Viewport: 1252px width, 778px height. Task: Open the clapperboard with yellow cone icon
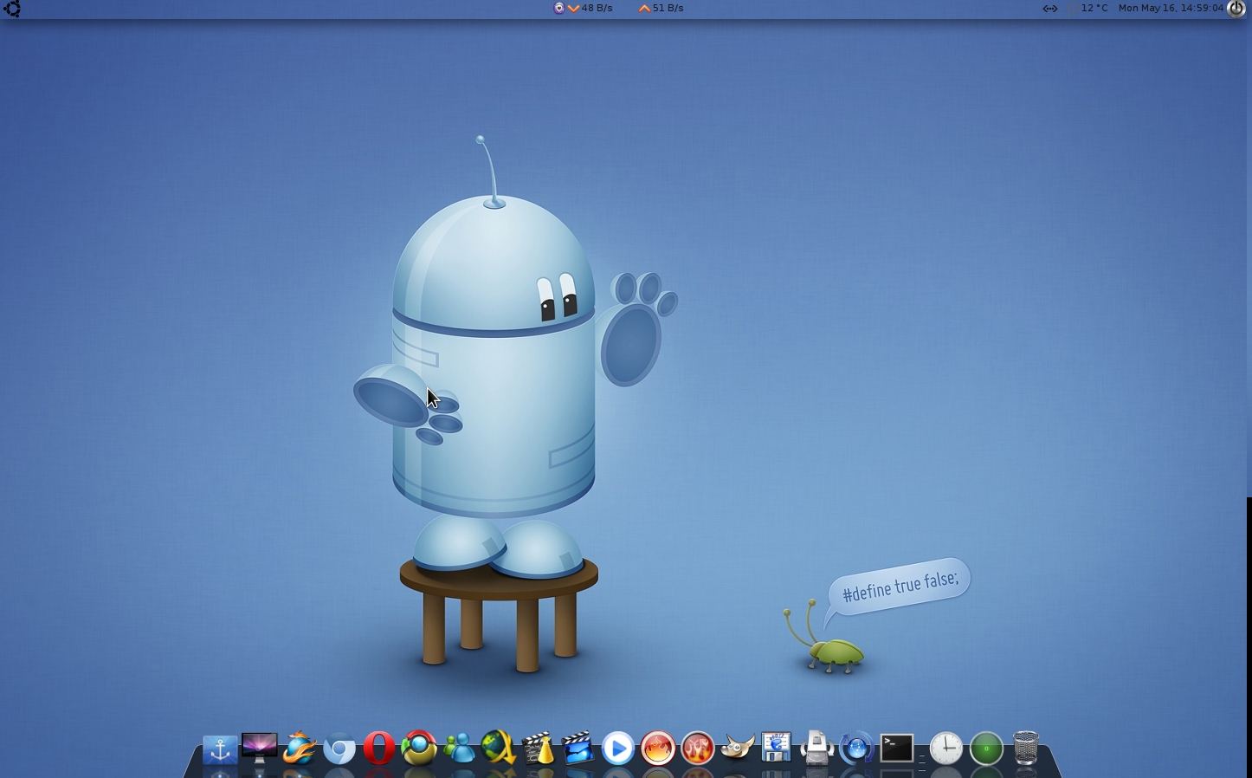pos(539,749)
